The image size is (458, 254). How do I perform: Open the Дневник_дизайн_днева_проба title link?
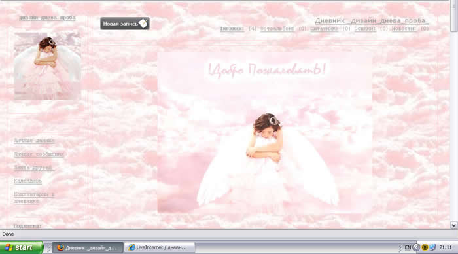pyautogui.click(x=372, y=21)
